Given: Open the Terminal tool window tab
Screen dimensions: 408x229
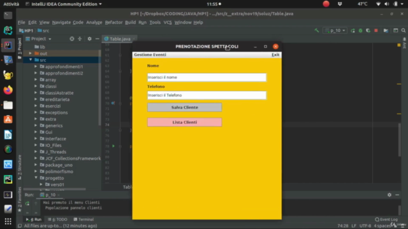Looking at the screenshot, I should point(84,219).
